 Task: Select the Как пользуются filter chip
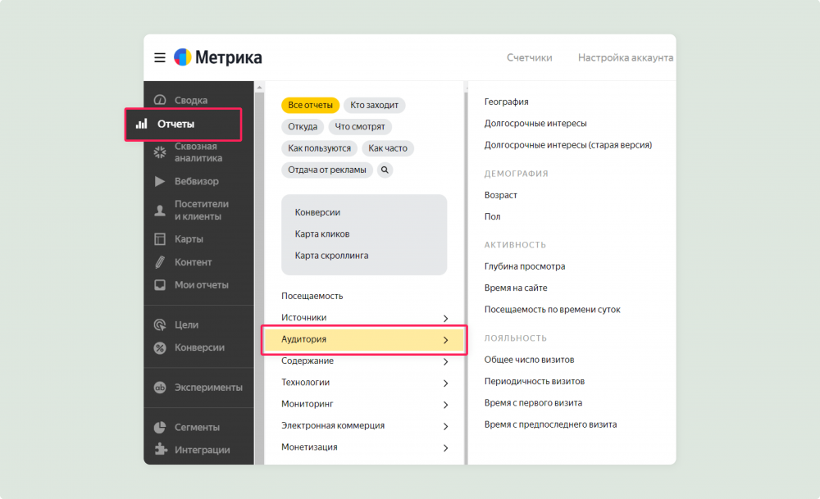tap(319, 148)
